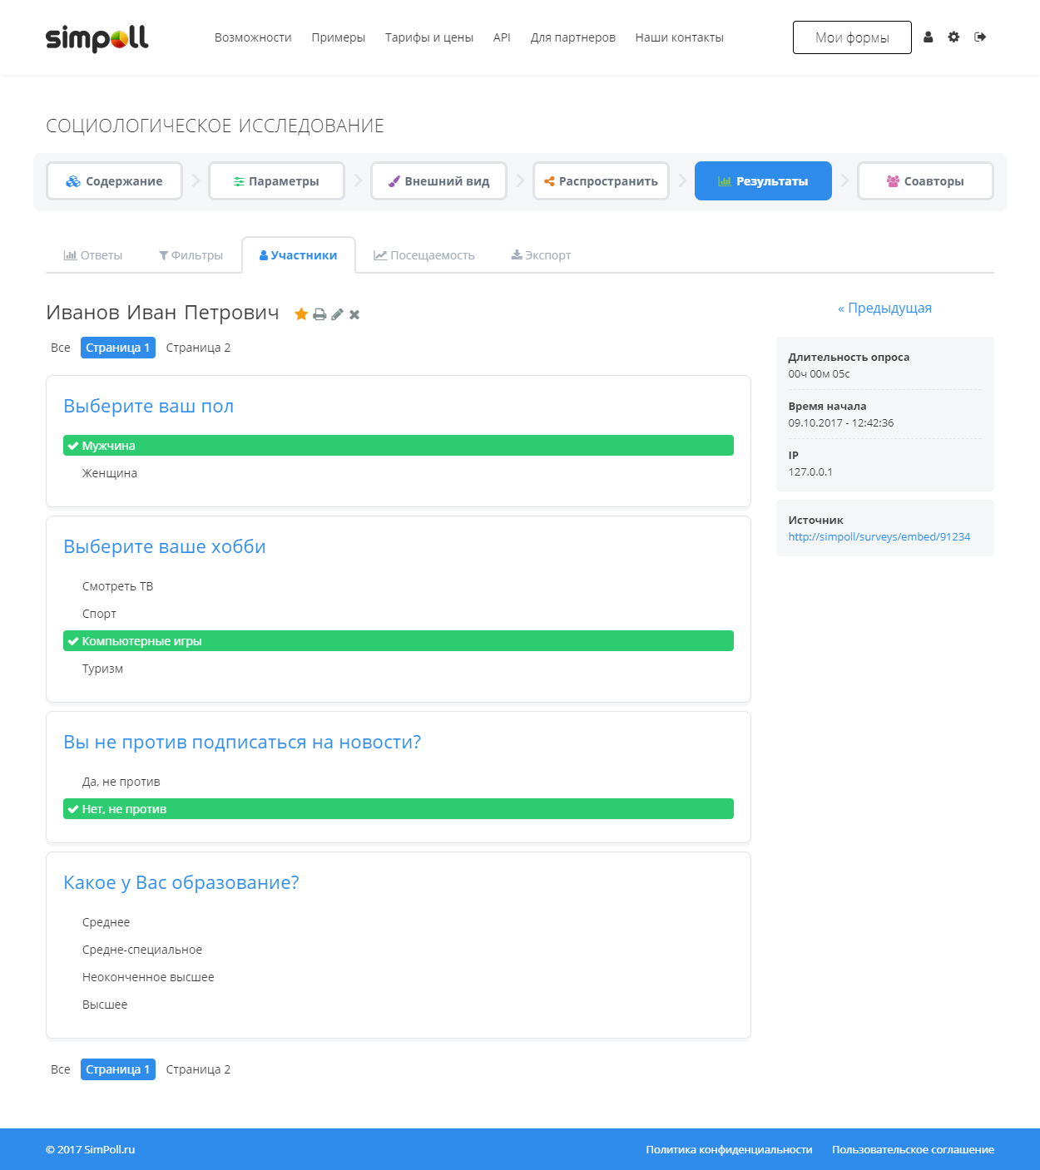1040x1170 pixels.
Task: Click the star favorite icon beside participant name
Action: (301, 314)
